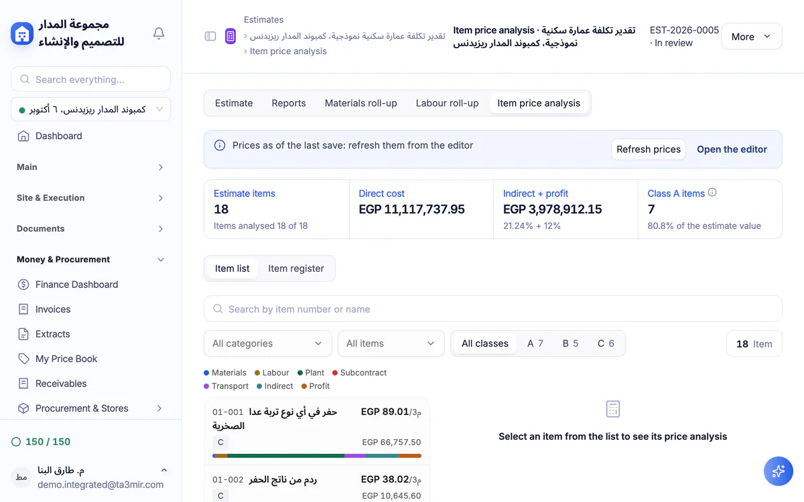The height and width of the screenshot is (502, 804).
Task: Click the Plant green legend dot
Action: coord(300,373)
